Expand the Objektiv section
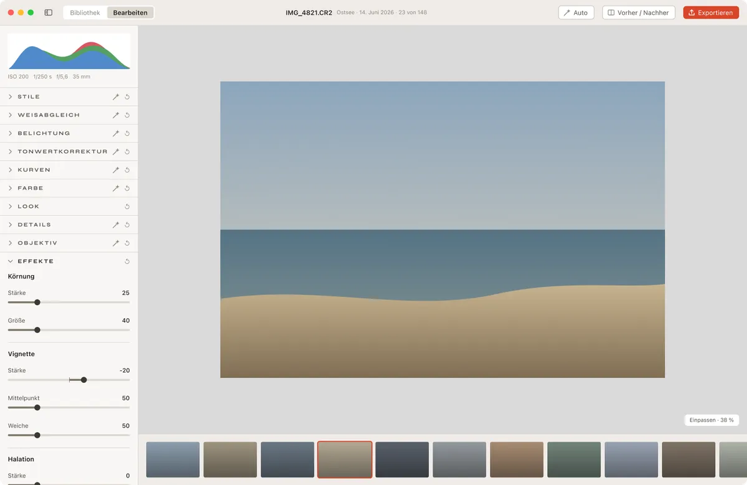Screen dimensions: 747x485 (x=11, y=243)
